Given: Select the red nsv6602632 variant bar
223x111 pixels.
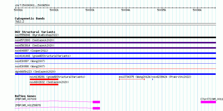Looking at the screenshot, I should 44,85.
